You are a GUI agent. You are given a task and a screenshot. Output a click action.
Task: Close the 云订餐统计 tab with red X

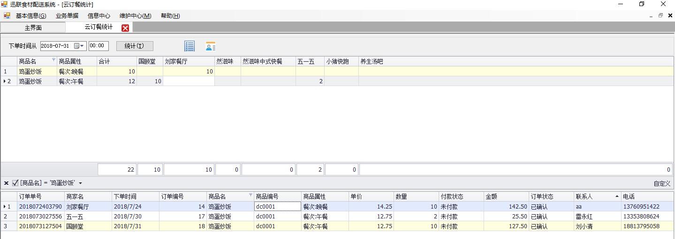click(125, 28)
